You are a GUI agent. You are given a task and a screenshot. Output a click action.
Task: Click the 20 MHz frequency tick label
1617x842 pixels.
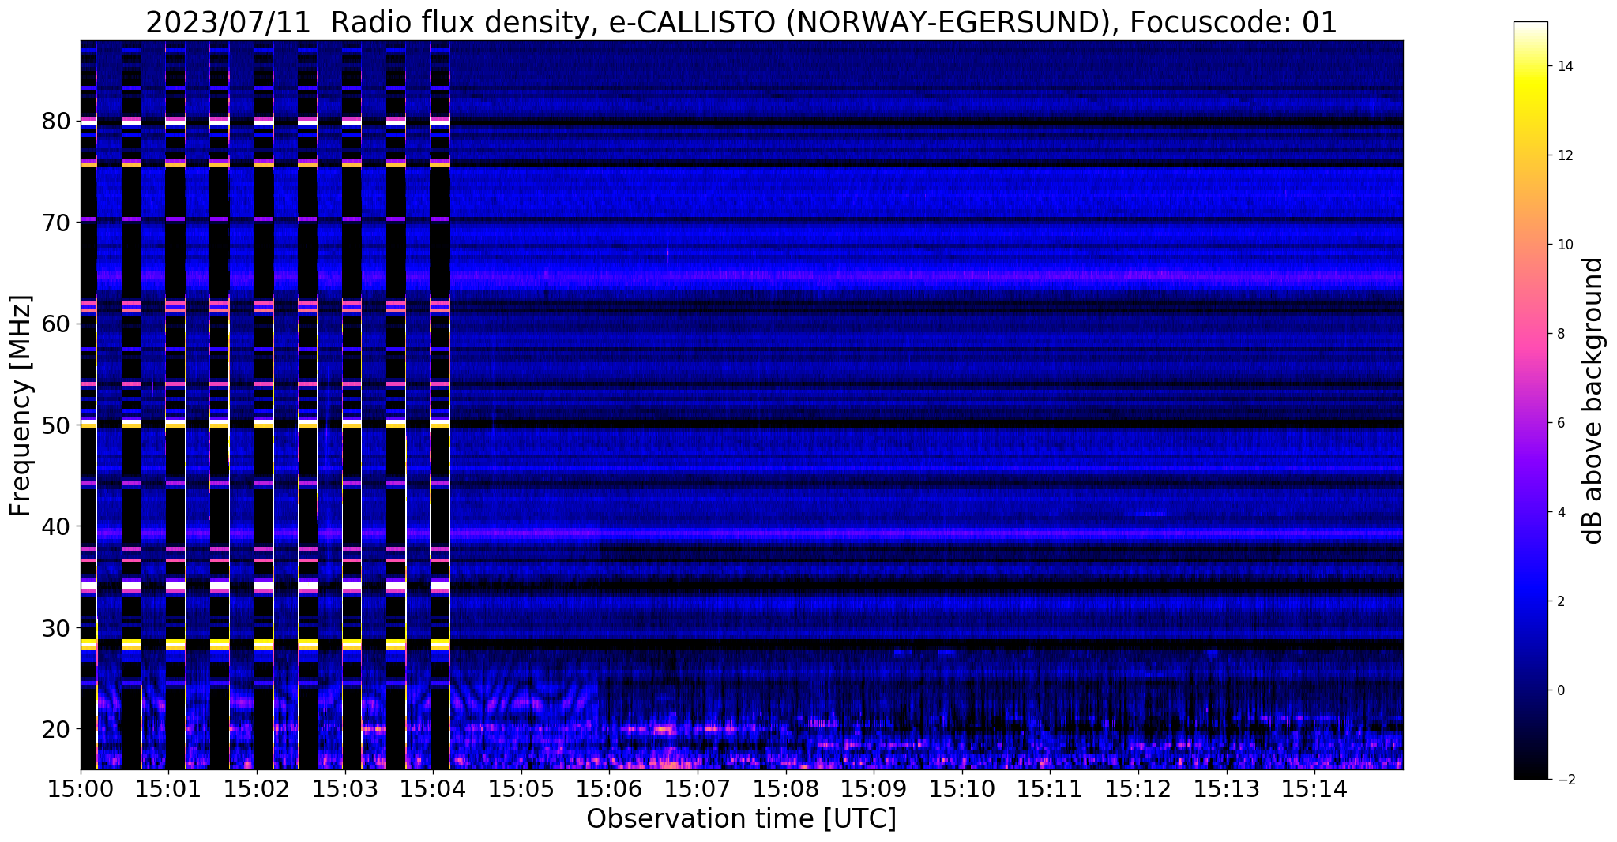point(55,728)
